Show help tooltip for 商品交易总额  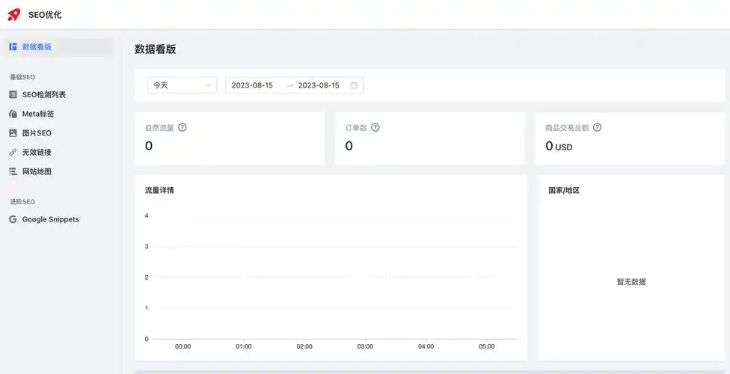(x=597, y=127)
